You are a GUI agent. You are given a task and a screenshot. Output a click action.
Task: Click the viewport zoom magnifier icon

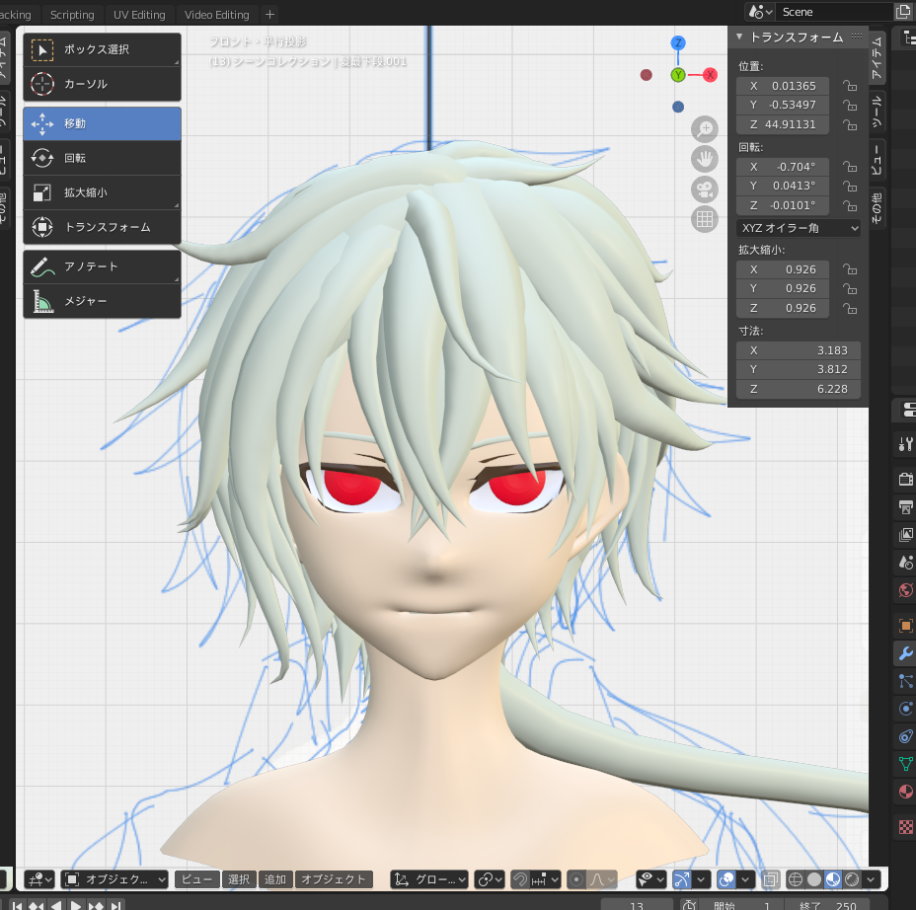705,129
